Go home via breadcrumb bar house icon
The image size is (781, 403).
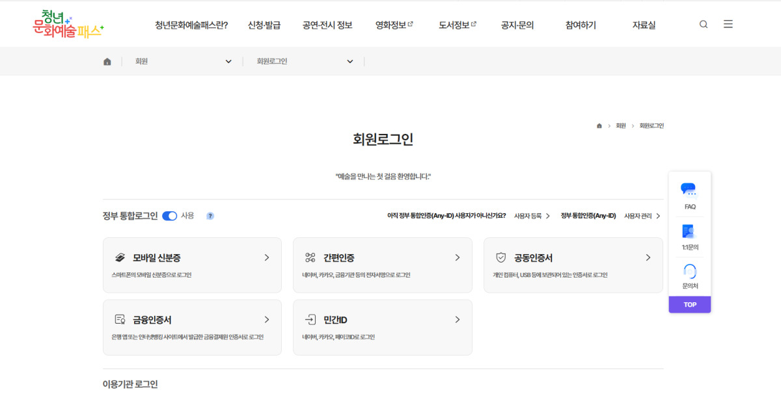coord(107,62)
